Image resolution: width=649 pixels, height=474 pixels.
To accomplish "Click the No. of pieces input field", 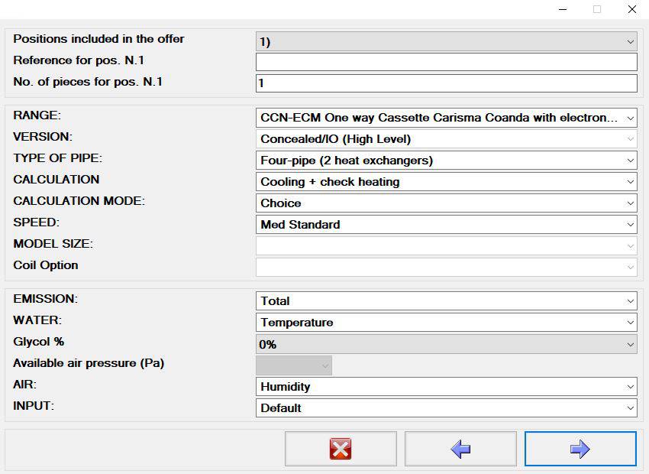I will pyautogui.click(x=446, y=83).
